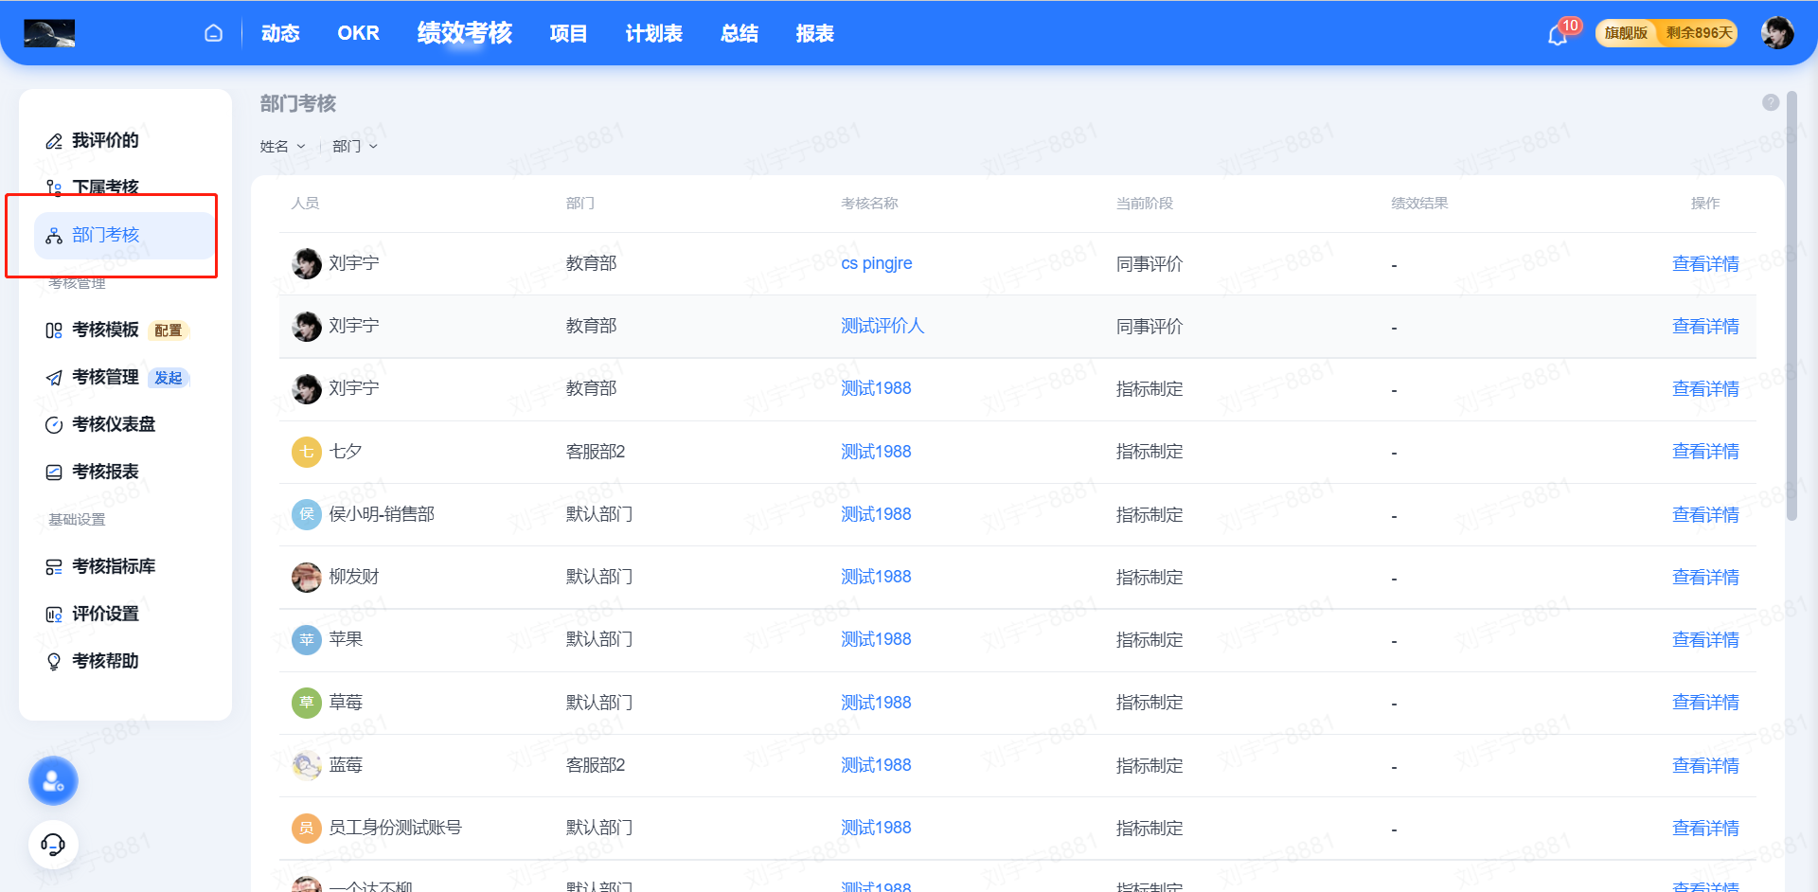The width and height of the screenshot is (1818, 892).
Task: Click the 我评价的 pencil icon
Action: click(54, 141)
